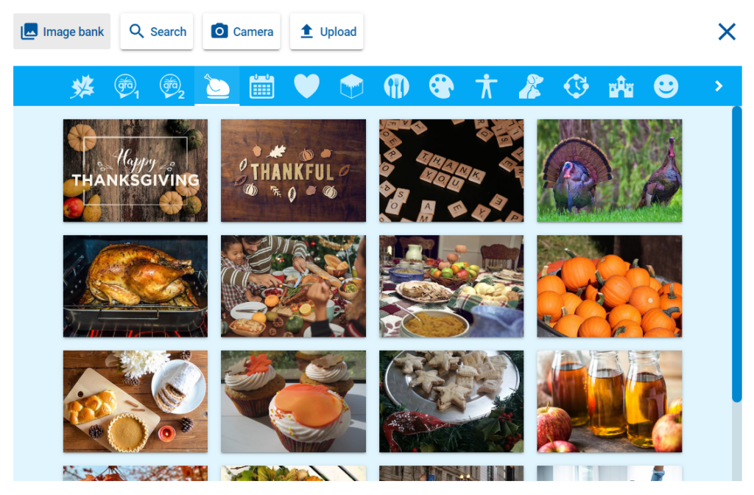Select the calendar category icon
Viewport: 754px width, 495px height.
tap(261, 87)
